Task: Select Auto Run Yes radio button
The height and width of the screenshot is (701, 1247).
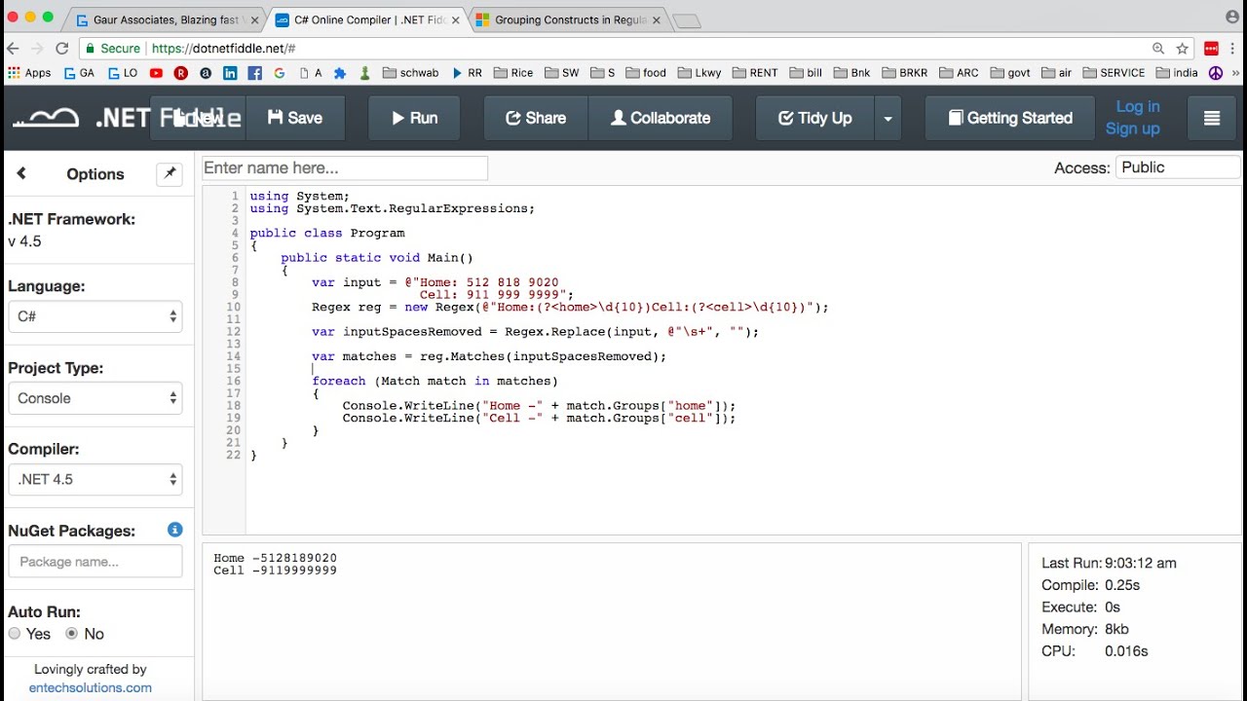Action: (15, 634)
